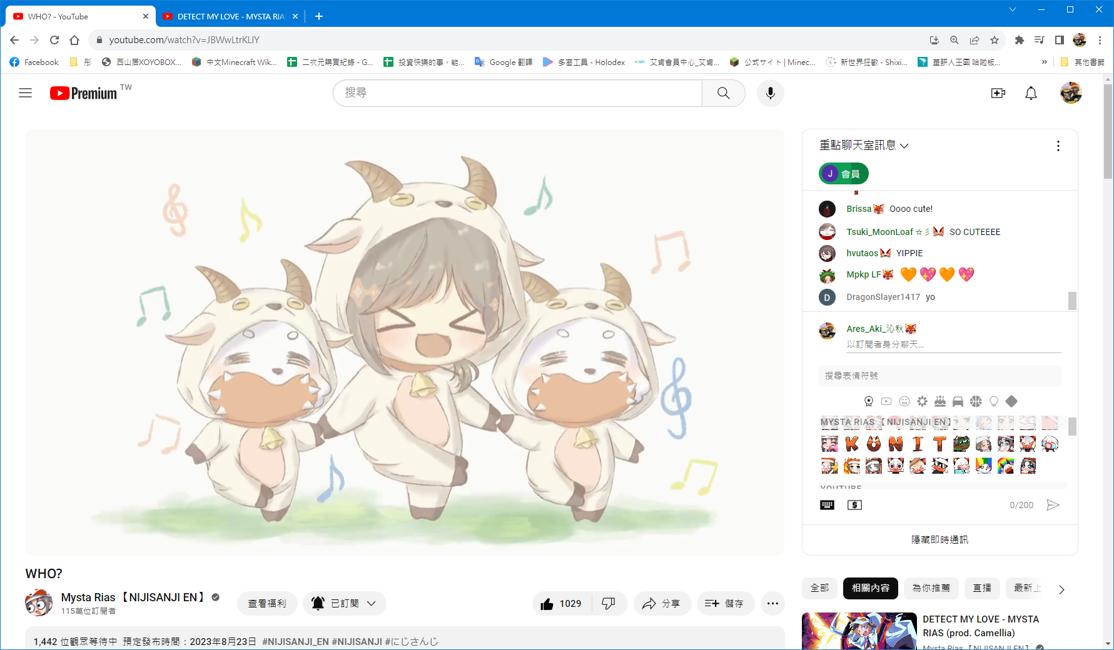
Task: Send chat message arrow icon
Action: coord(1053,505)
